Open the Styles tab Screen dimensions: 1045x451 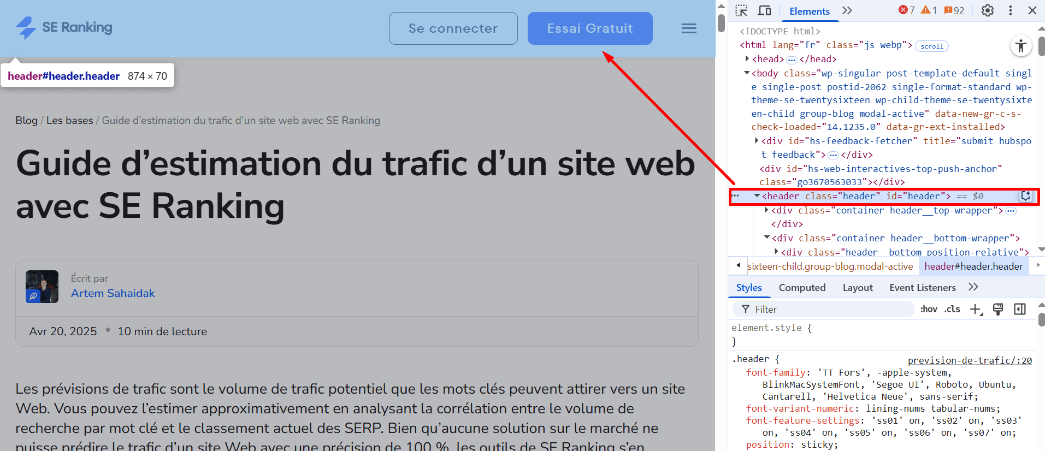[x=749, y=288]
